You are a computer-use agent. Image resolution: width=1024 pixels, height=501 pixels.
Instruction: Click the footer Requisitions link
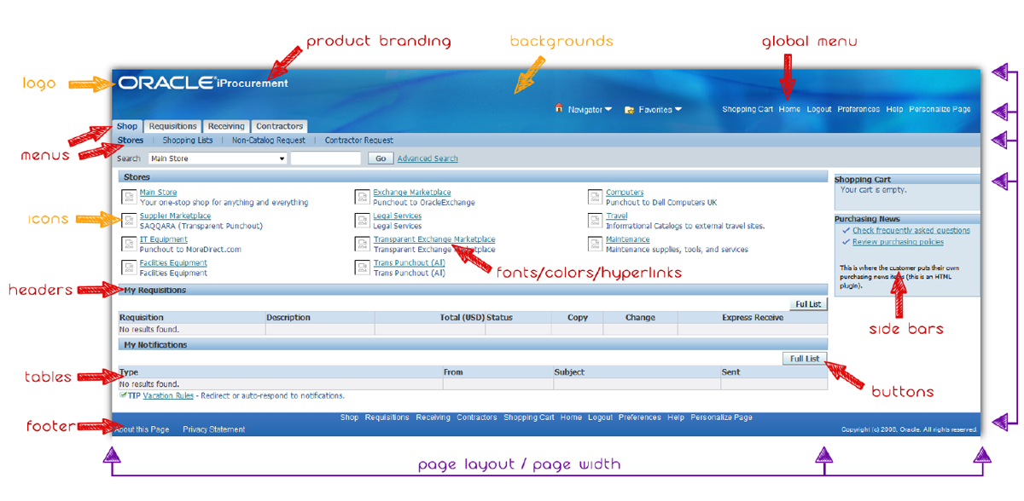[x=387, y=417]
